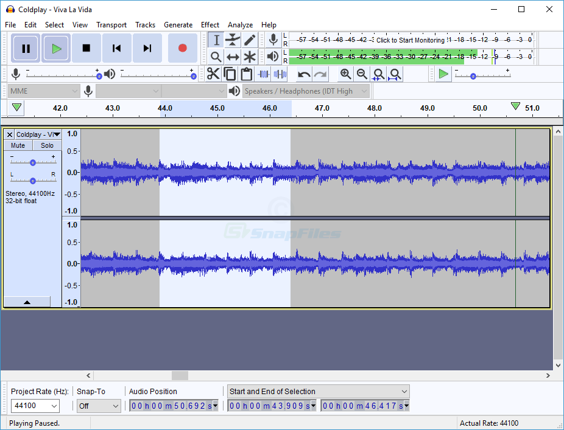The image size is (564, 430).
Task: Zoom in on the waveform
Action: pyautogui.click(x=345, y=74)
